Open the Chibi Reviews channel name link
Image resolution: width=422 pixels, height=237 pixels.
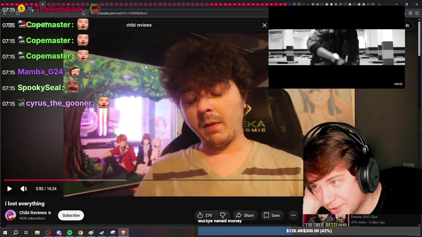click(x=33, y=213)
